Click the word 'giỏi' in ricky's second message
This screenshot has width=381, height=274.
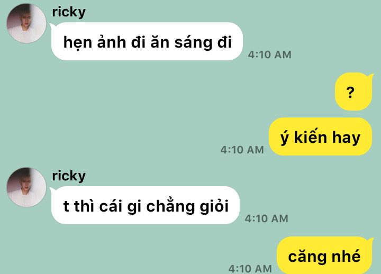point(214,206)
